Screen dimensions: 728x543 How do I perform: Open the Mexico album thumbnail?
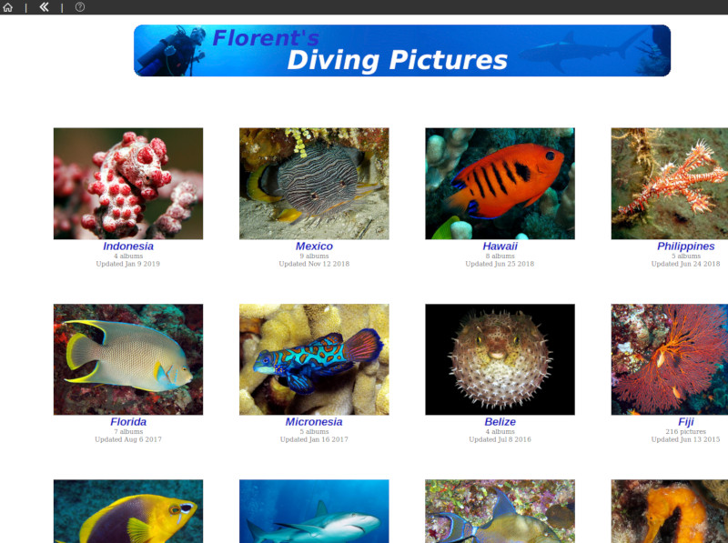[314, 183]
